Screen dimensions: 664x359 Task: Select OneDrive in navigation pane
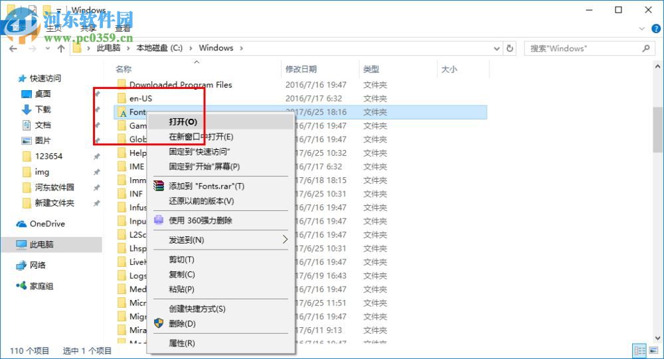[x=47, y=224]
